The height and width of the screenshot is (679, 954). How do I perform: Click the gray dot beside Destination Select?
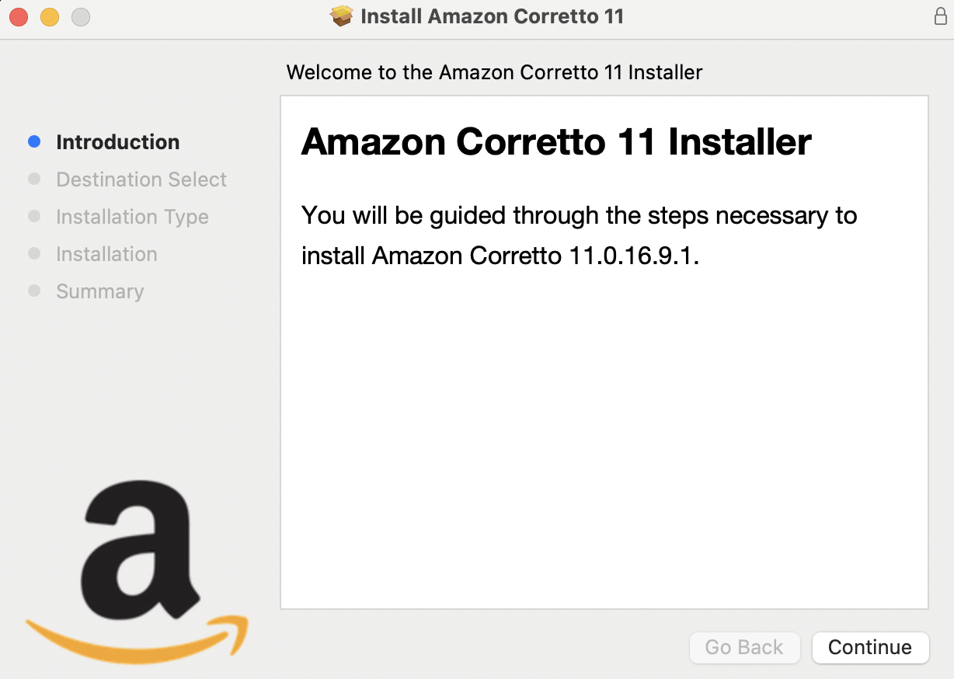click(x=34, y=179)
